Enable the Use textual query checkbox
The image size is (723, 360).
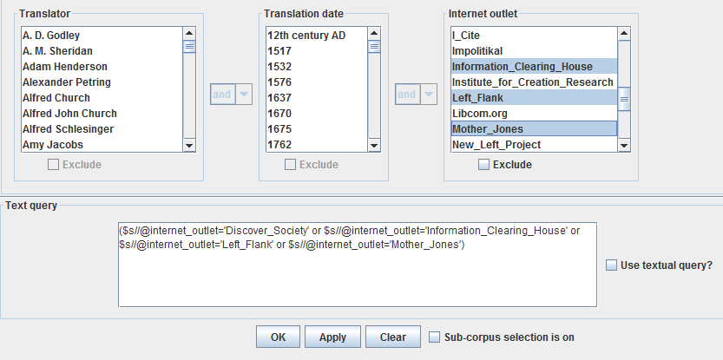[x=611, y=265]
